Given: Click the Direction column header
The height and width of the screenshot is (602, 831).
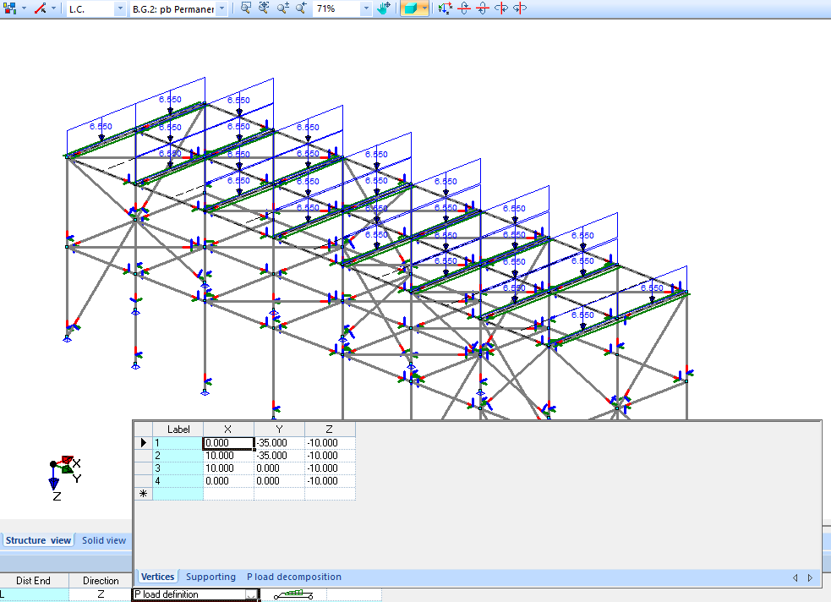Looking at the screenshot, I should [101, 581].
